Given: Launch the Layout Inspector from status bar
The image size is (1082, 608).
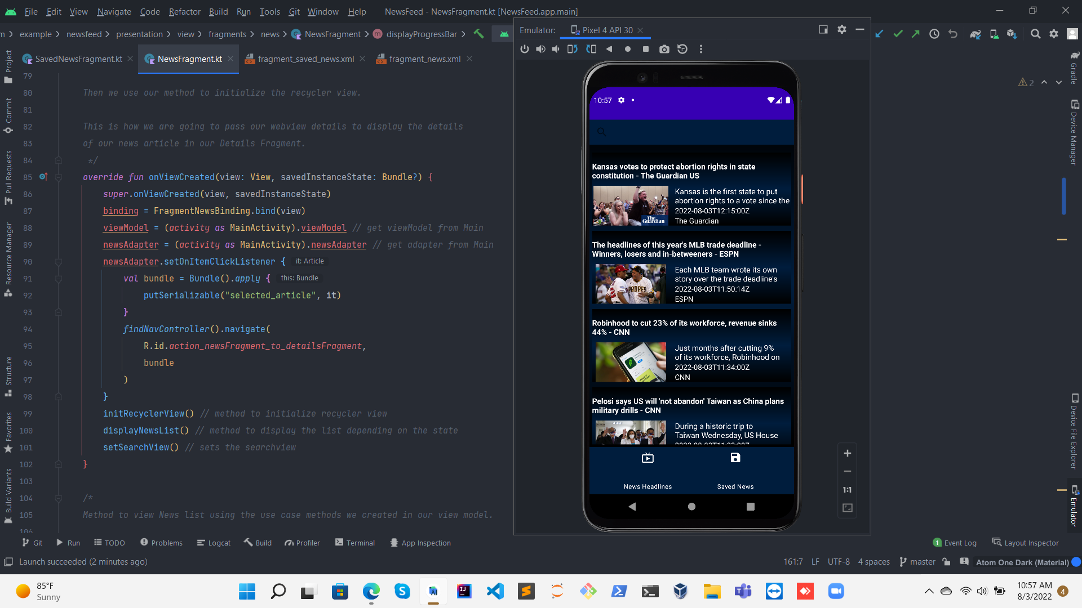Looking at the screenshot, I should tap(1031, 542).
